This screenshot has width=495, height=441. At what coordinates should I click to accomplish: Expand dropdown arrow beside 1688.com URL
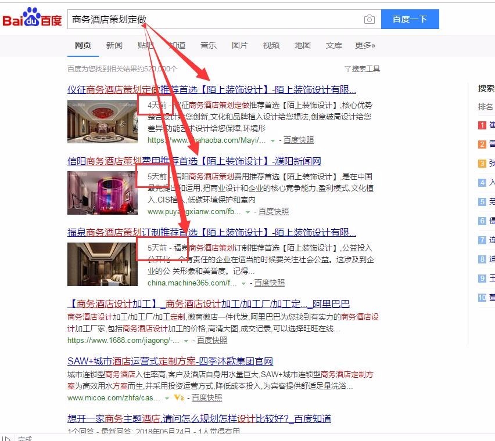click(x=186, y=341)
